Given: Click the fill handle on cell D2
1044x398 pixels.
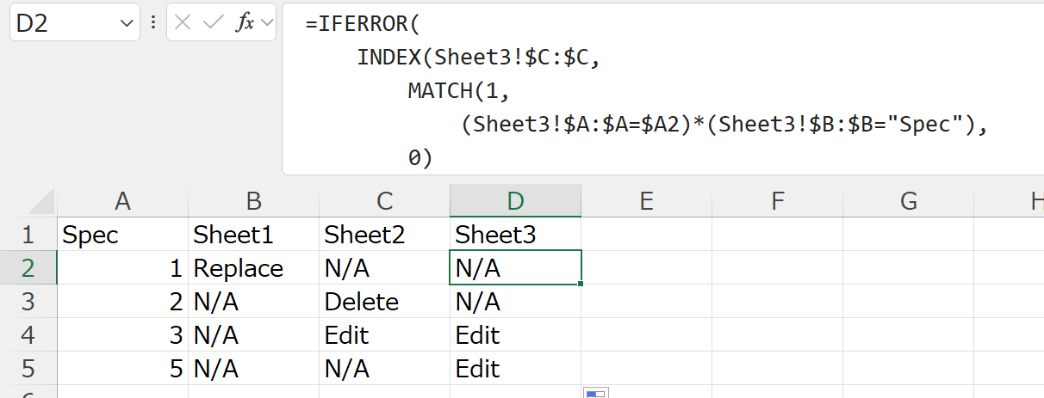Looking at the screenshot, I should point(581,284).
